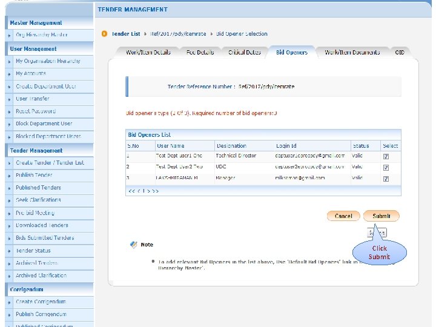
Task: Open Seek Clarifications in sidebar
Action: [38, 200]
